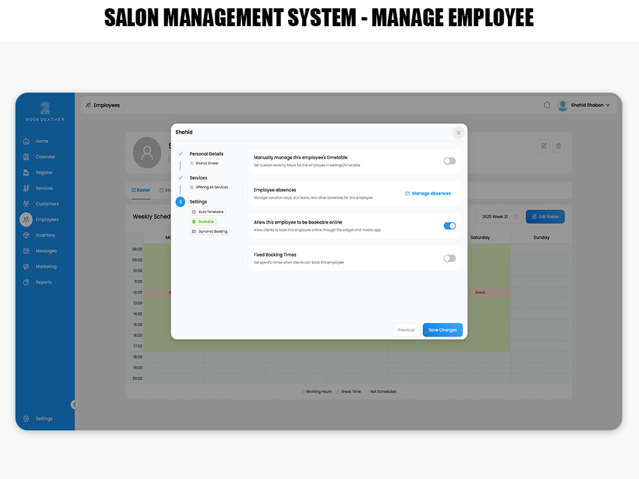Click the employee profile avatar
This screenshot has height=479, width=639.
click(147, 153)
